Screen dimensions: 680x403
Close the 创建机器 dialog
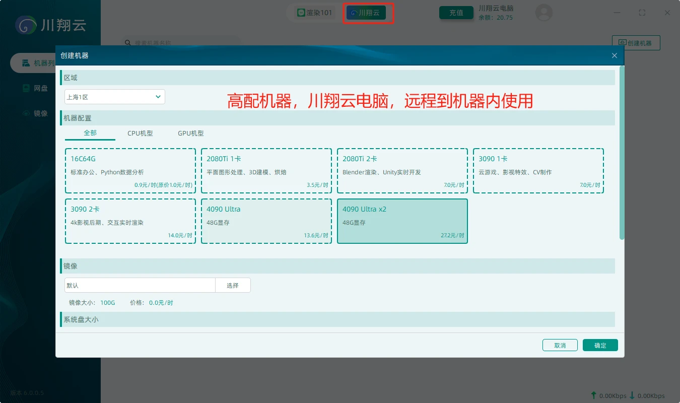point(614,55)
